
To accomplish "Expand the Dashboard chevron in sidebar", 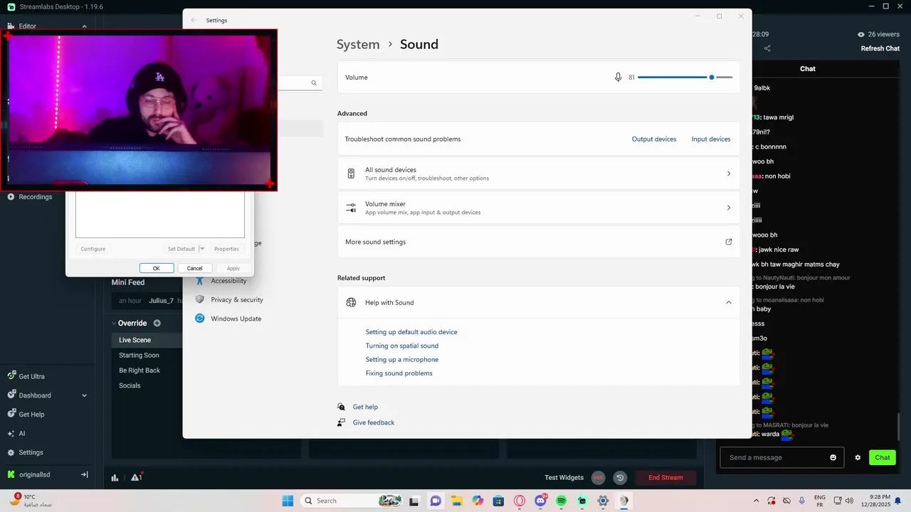I will tap(84, 395).
